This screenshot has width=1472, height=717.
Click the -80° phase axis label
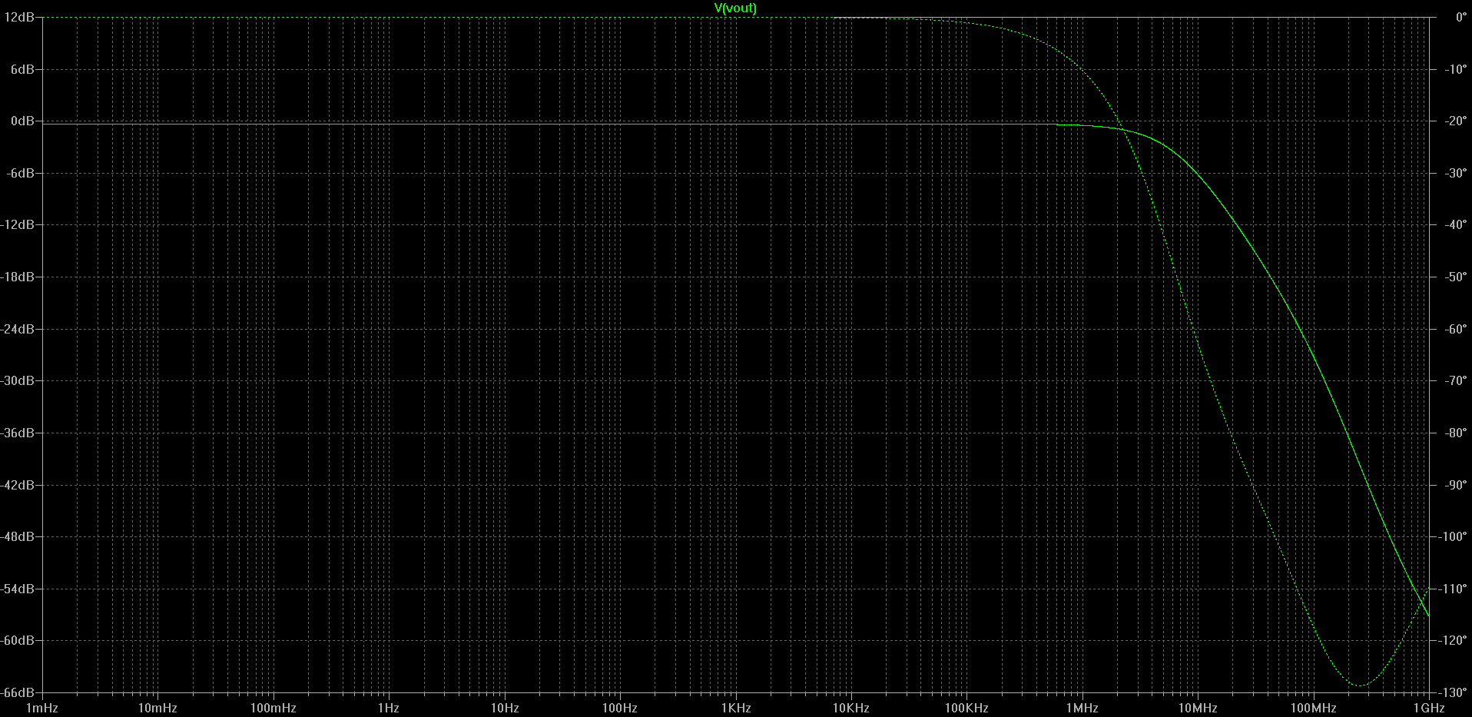tap(1456, 433)
